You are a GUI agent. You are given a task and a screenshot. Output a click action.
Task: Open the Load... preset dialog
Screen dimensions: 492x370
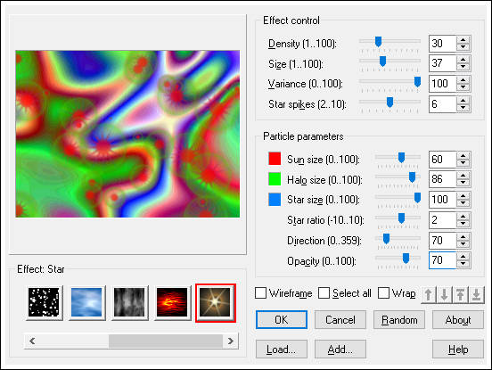[x=282, y=349]
